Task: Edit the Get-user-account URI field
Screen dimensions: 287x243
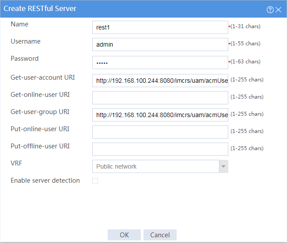Action: [160, 81]
